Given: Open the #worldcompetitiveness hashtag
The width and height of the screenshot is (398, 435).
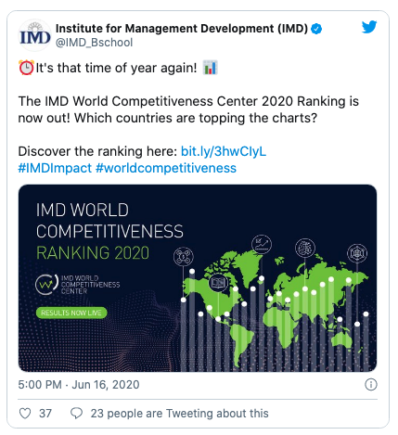Looking at the screenshot, I should [166, 168].
